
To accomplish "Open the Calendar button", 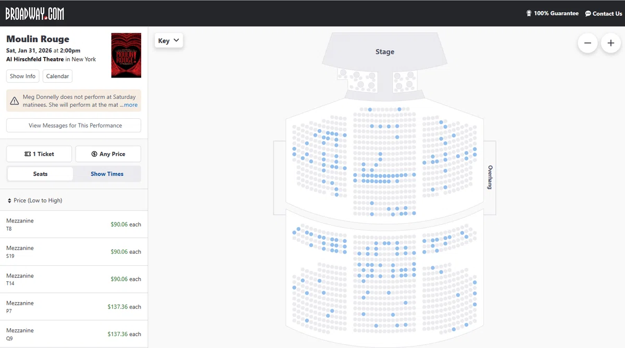I will click(57, 76).
